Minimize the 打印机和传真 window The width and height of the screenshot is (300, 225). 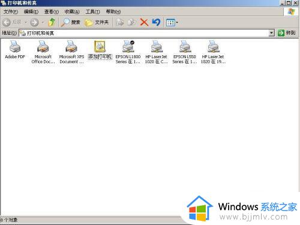pyautogui.click(x=282, y=3)
